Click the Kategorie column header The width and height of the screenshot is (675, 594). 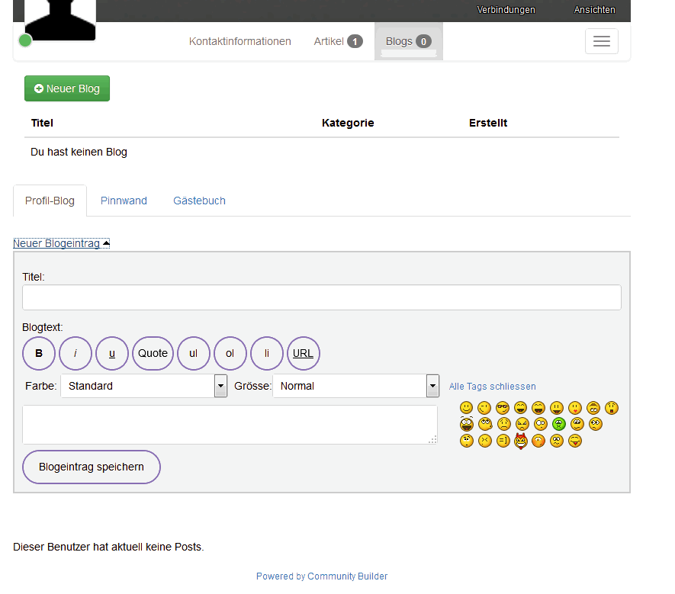pos(348,123)
